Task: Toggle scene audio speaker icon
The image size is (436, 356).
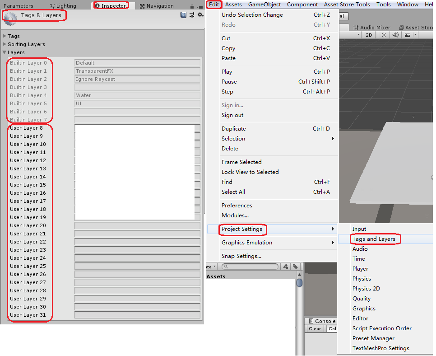Action: click(x=395, y=35)
